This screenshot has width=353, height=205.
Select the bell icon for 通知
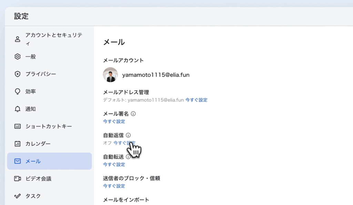pos(17,109)
